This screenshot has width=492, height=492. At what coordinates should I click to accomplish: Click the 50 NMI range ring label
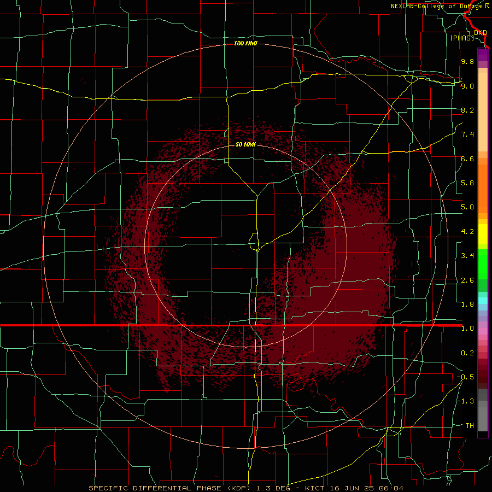tap(245, 144)
